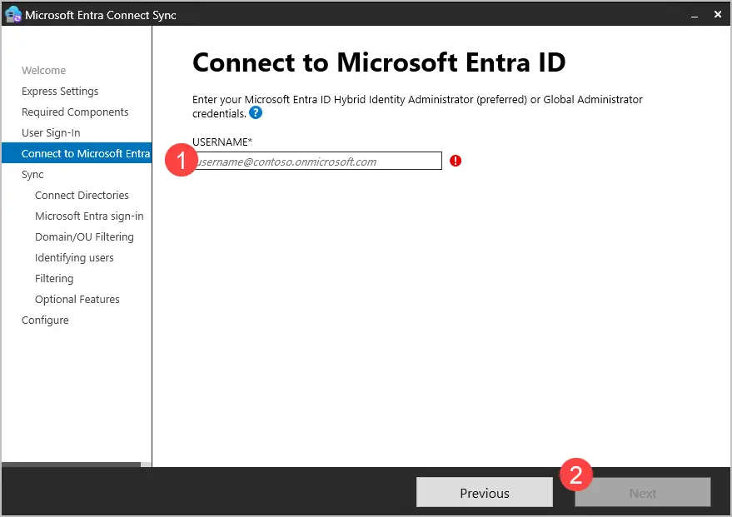Open Express Settings step

pyautogui.click(x=60, y=92)
